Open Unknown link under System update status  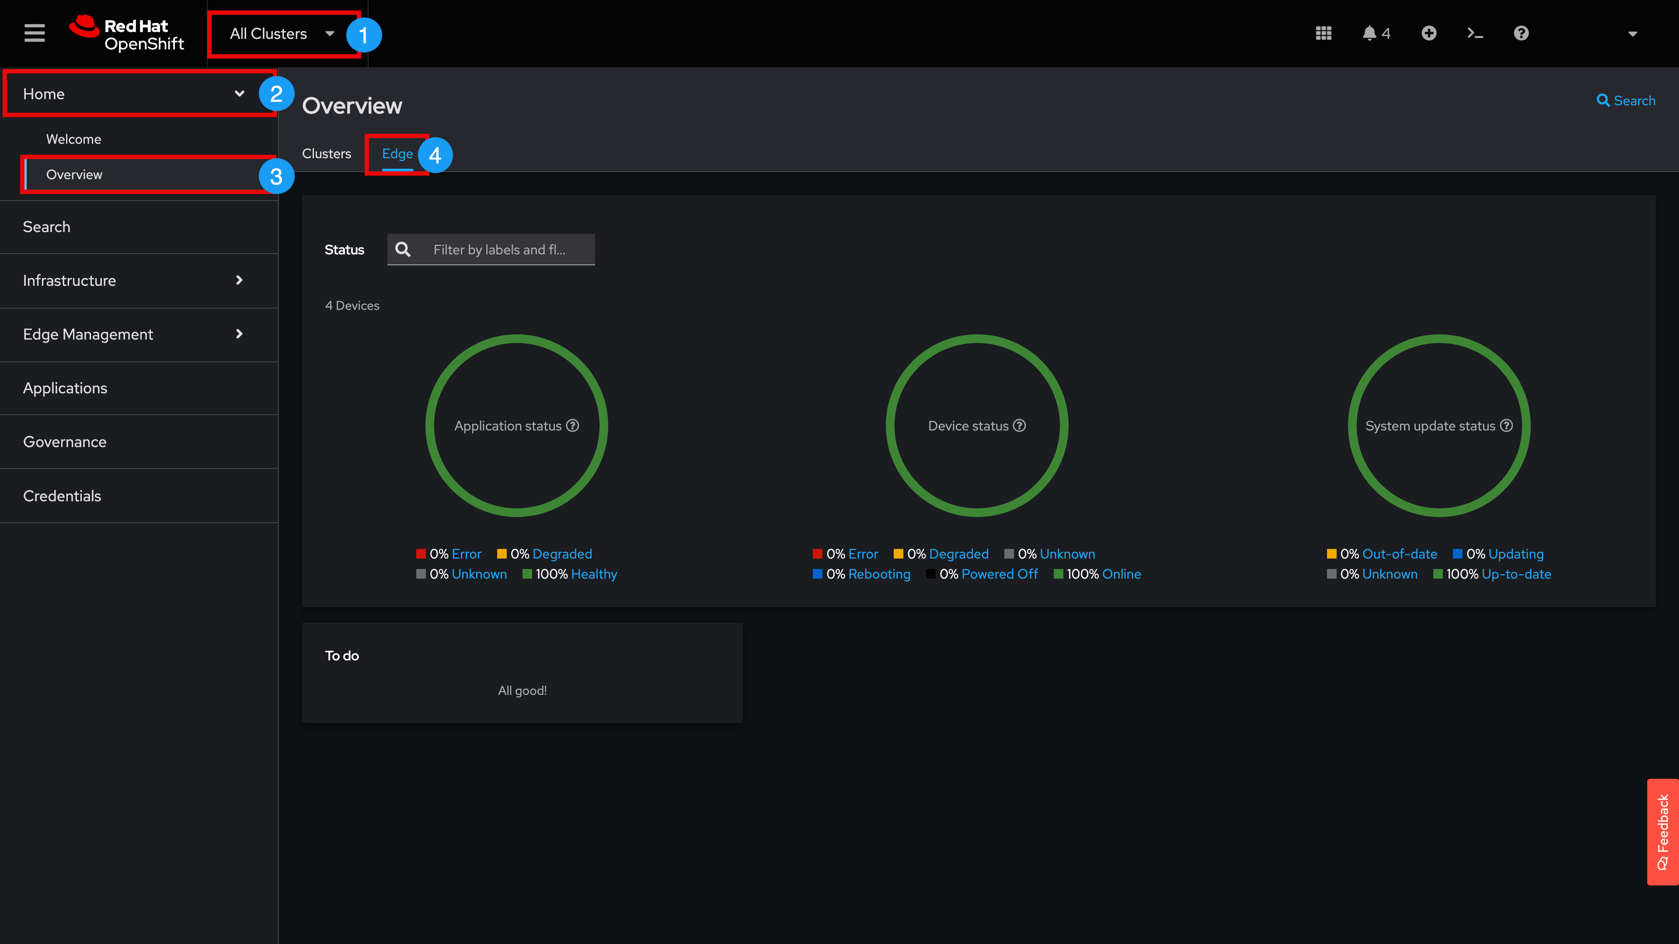[x=1390, y=574]
